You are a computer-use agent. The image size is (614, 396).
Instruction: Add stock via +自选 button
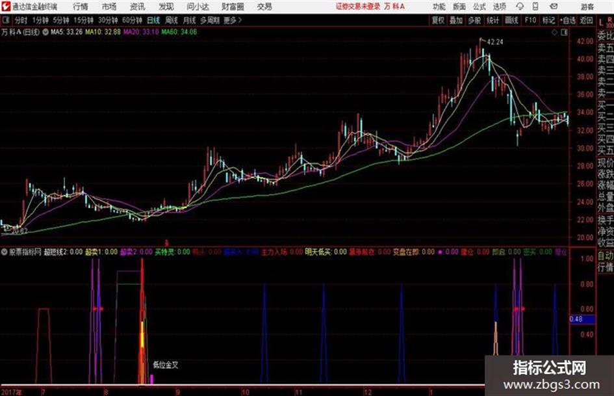568,20
